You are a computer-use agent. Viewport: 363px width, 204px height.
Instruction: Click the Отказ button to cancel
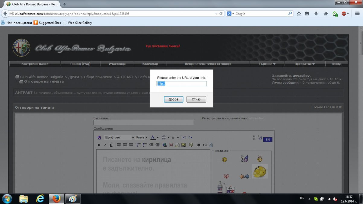pos(196,99)
